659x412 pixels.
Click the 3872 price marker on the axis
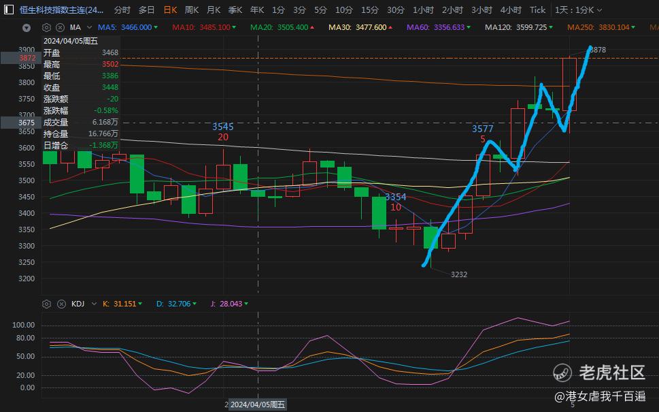21,58
